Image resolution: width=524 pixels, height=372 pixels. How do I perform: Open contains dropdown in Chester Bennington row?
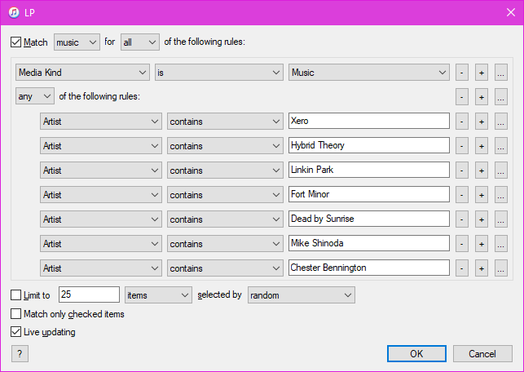(x=225, y=268)
